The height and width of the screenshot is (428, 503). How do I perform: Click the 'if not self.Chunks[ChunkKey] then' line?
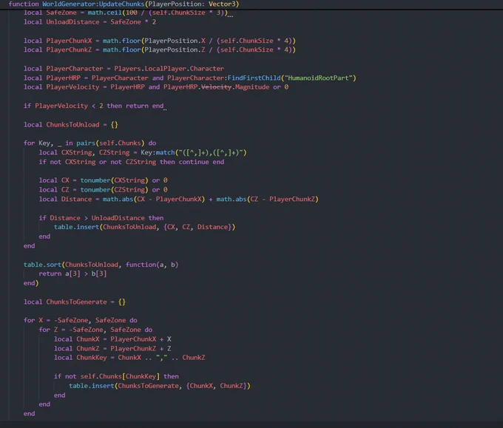116,376
